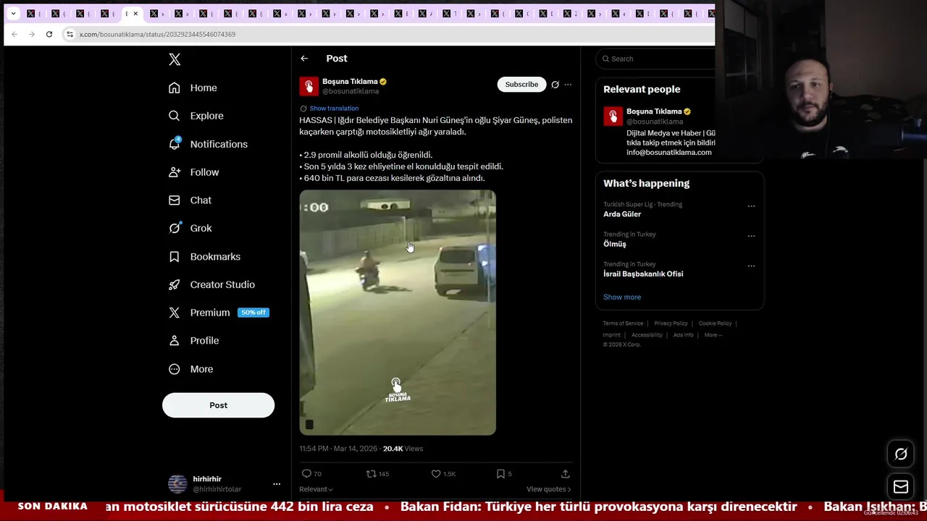
Task: Click the large Post button
Action: (x=218, y=405)
